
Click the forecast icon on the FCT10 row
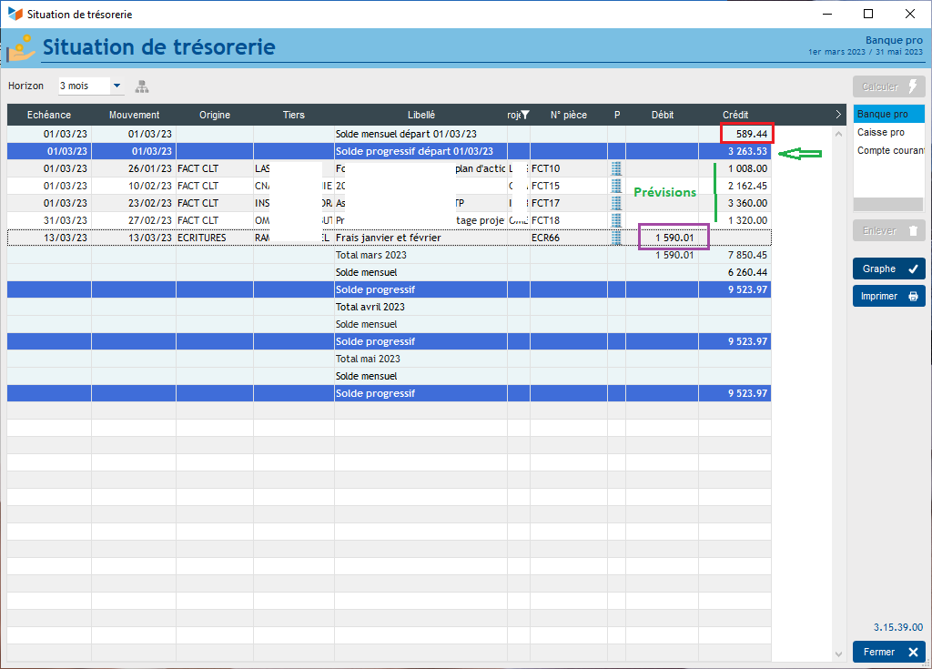point(616,168)
